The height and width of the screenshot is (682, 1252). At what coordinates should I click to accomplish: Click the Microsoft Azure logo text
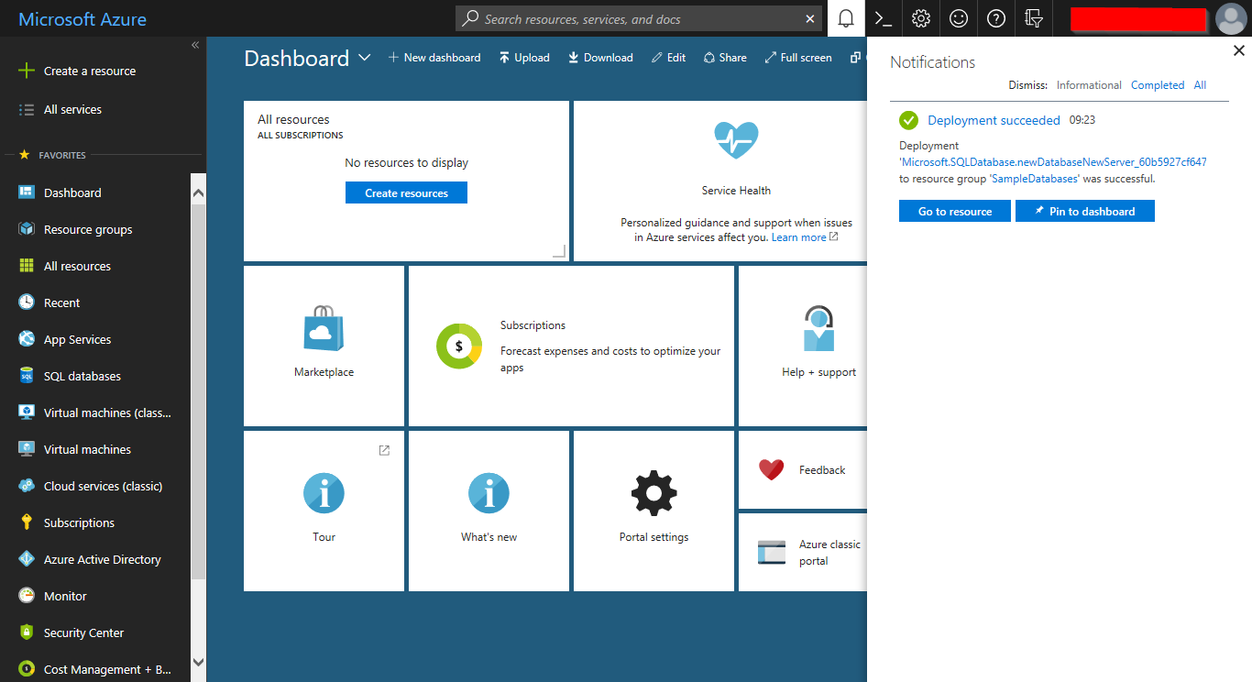coord(82,19)
